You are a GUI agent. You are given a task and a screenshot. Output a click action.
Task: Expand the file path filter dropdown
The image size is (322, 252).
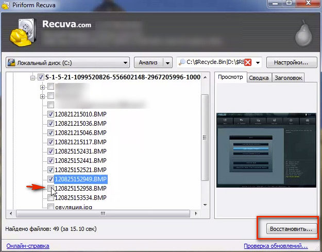pos(258,63)
